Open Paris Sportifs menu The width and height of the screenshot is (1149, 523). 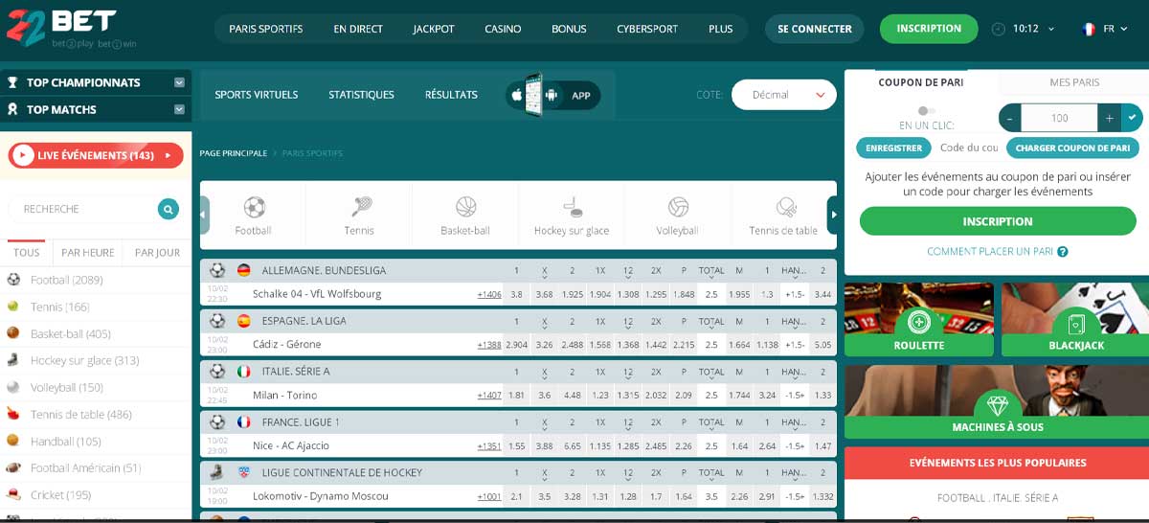266,29
